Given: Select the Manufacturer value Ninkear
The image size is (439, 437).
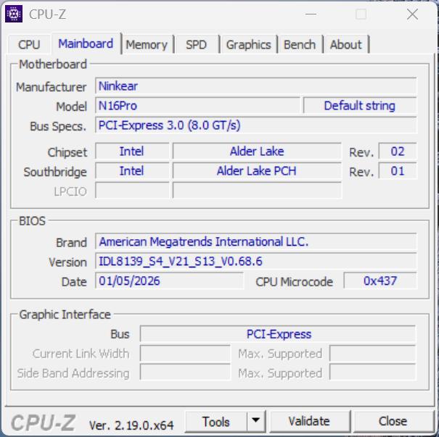Looking at the screenshot, I should [x=256, y=86].
